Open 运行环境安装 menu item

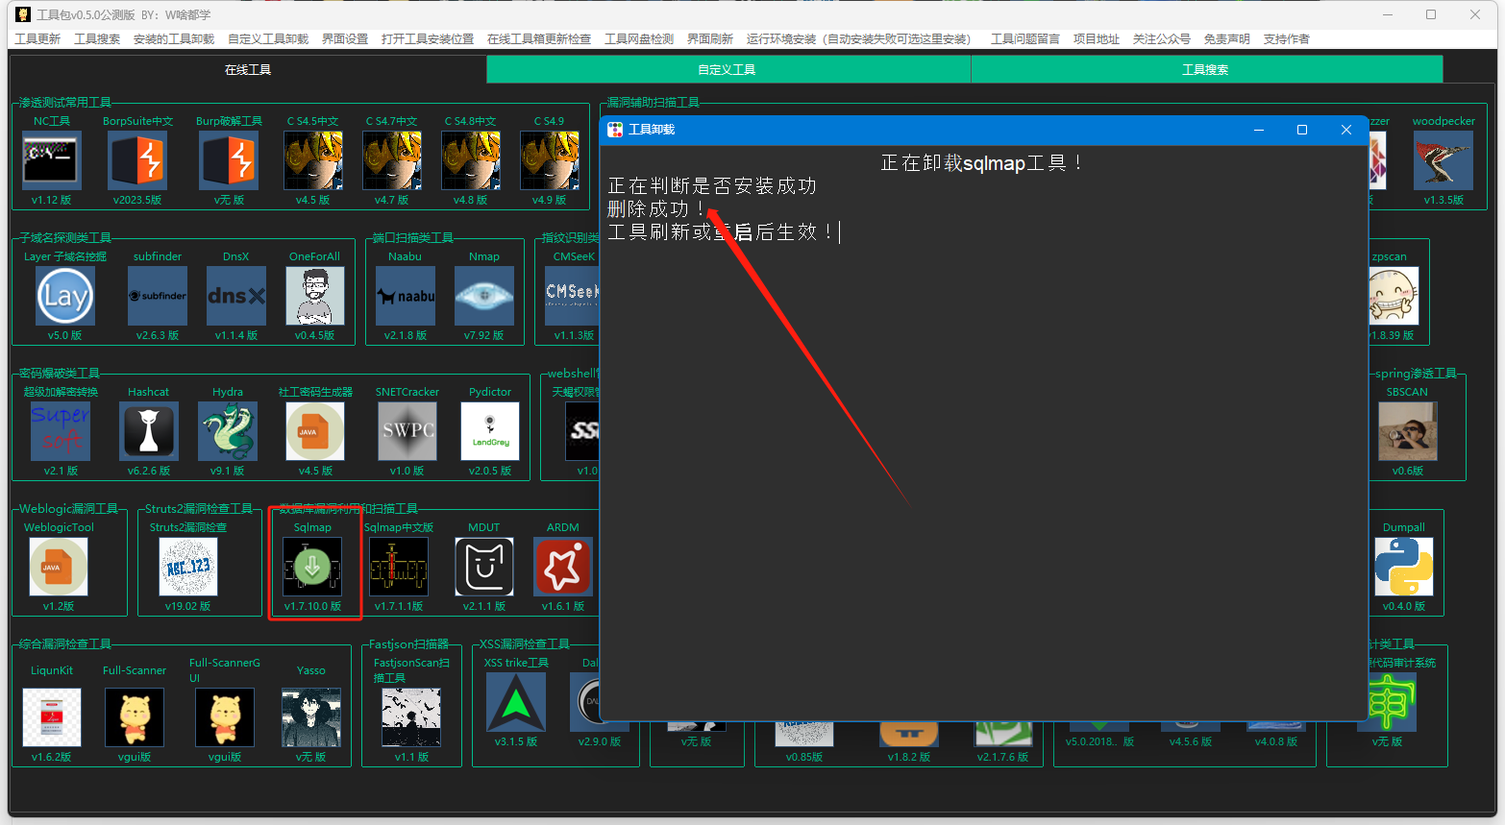[x=859, y=39]
